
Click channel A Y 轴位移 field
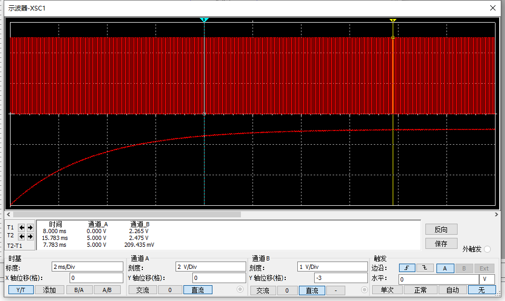coord(219,278)
